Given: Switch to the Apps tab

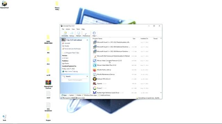Looking at the screenshot, I should [x=64, y=95].
